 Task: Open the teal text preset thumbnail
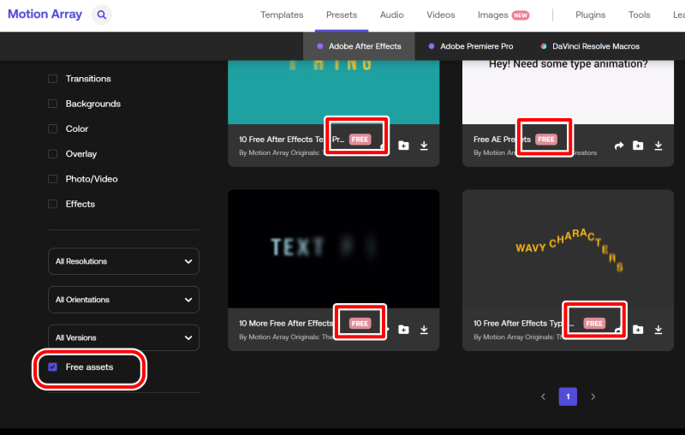pyautogui.click(x=334, y=92)
